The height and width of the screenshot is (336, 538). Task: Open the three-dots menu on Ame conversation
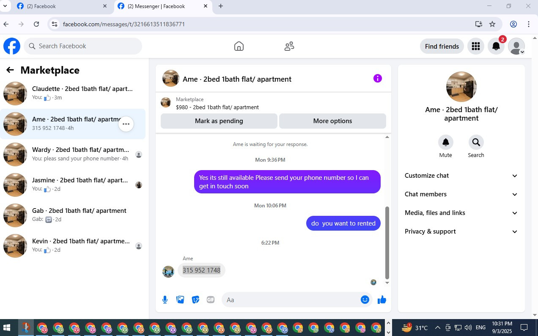126,124
